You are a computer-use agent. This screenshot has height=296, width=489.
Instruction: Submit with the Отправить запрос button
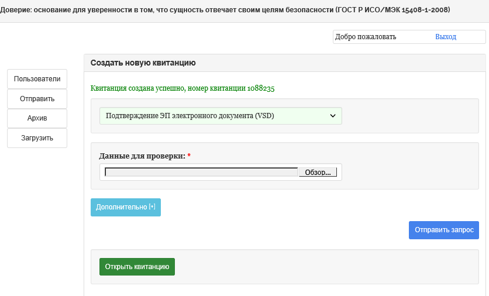(x=444, y=230)
